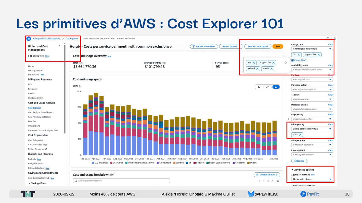362x203 pixels.
Task: Open the Purchase option dropdown
Action: pos(312,89)
